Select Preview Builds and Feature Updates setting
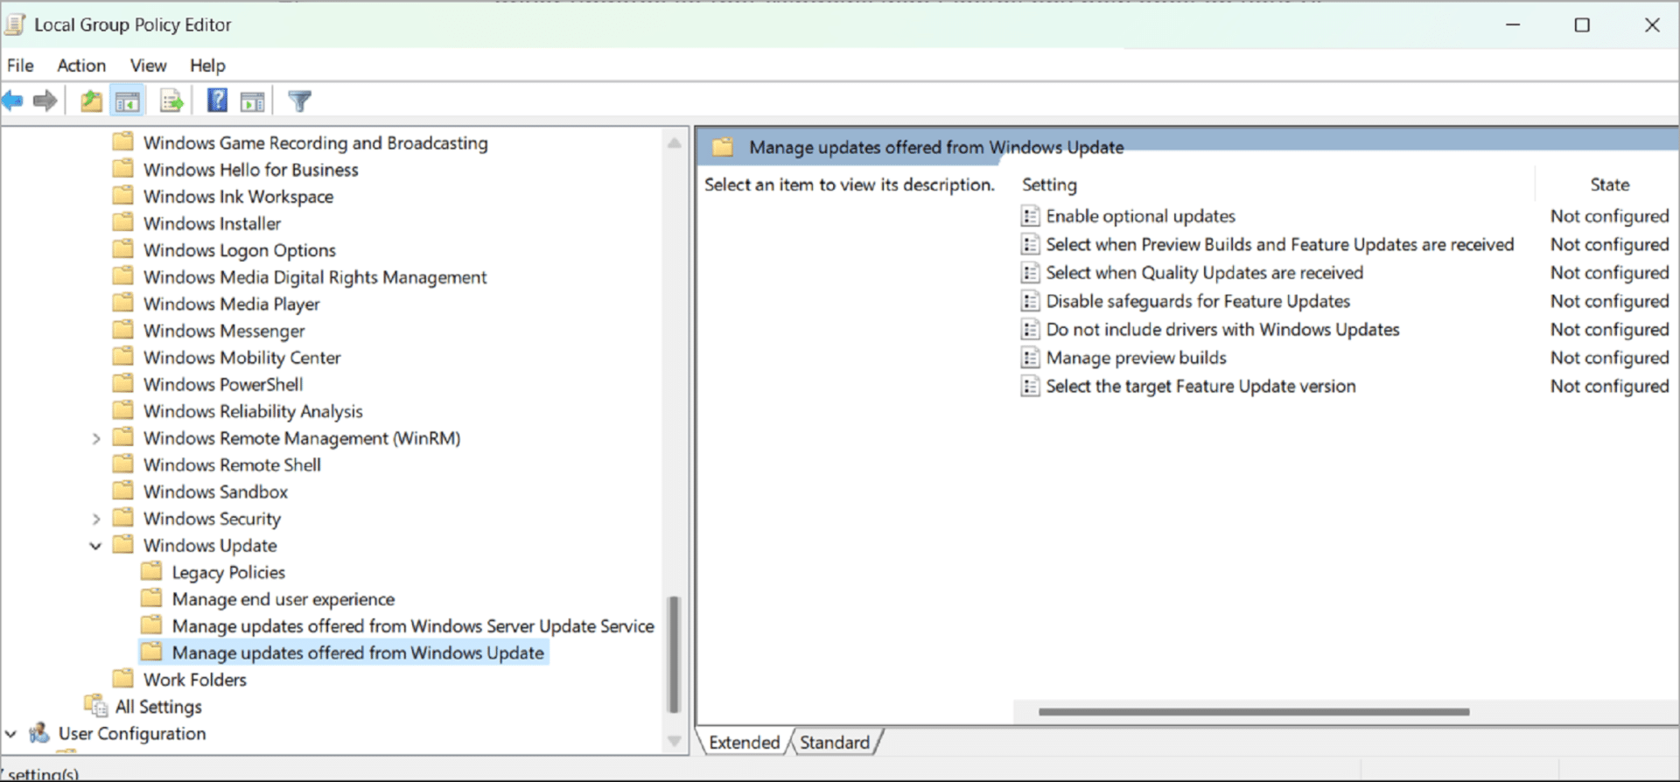Viewport: 1680px width, 782px height. (1279, 245)
